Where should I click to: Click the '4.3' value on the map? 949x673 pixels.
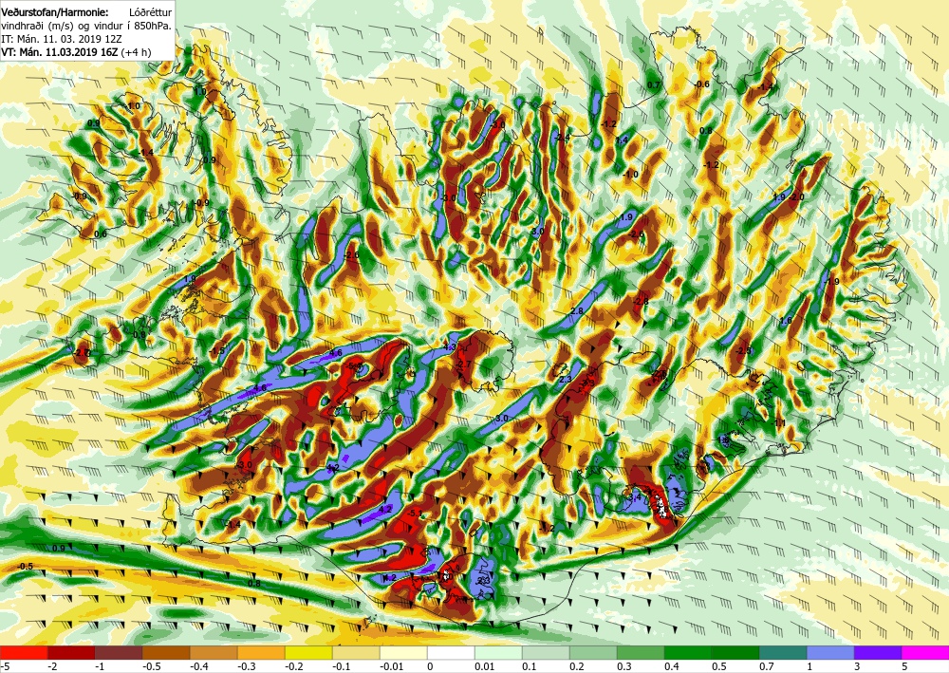[x=450, y=347]
